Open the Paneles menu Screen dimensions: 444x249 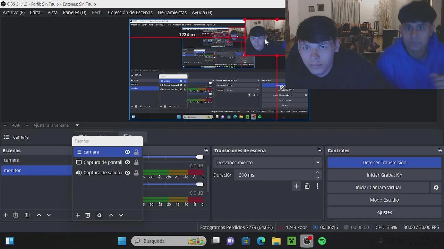75,12
